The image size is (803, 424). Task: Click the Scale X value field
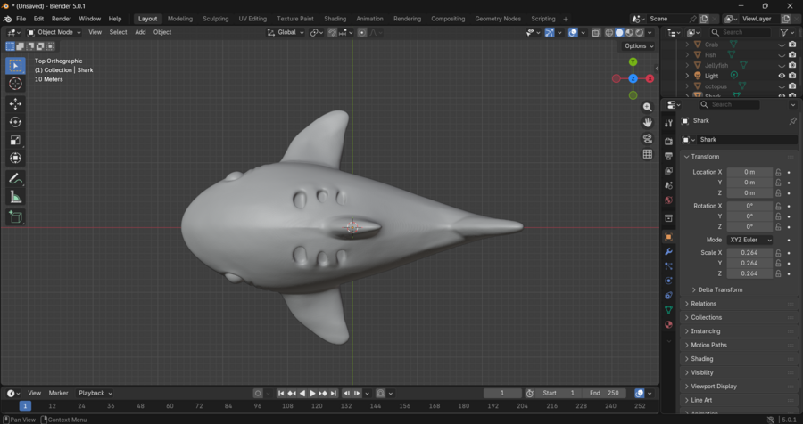(749, 253)
